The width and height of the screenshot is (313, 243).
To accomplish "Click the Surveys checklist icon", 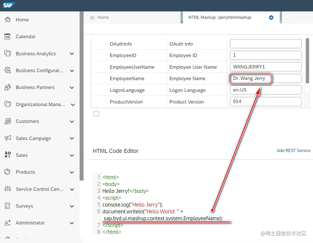I will click(7, 206).
